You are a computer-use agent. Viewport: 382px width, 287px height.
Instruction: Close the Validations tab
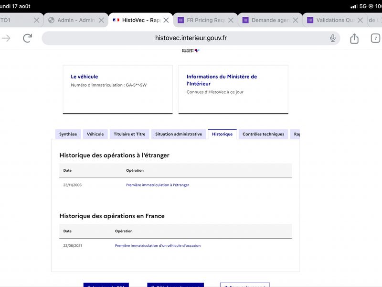360,20
